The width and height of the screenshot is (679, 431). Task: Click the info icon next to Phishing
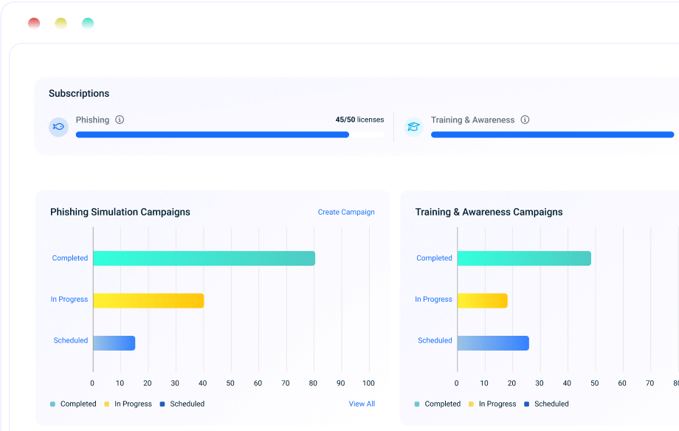click(x=120, y=120)
